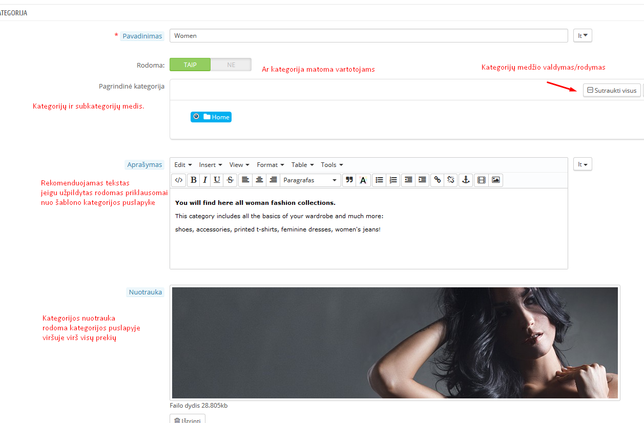Open the Tools menu
The image size is (644, 423).
click(x=332, y=165)
